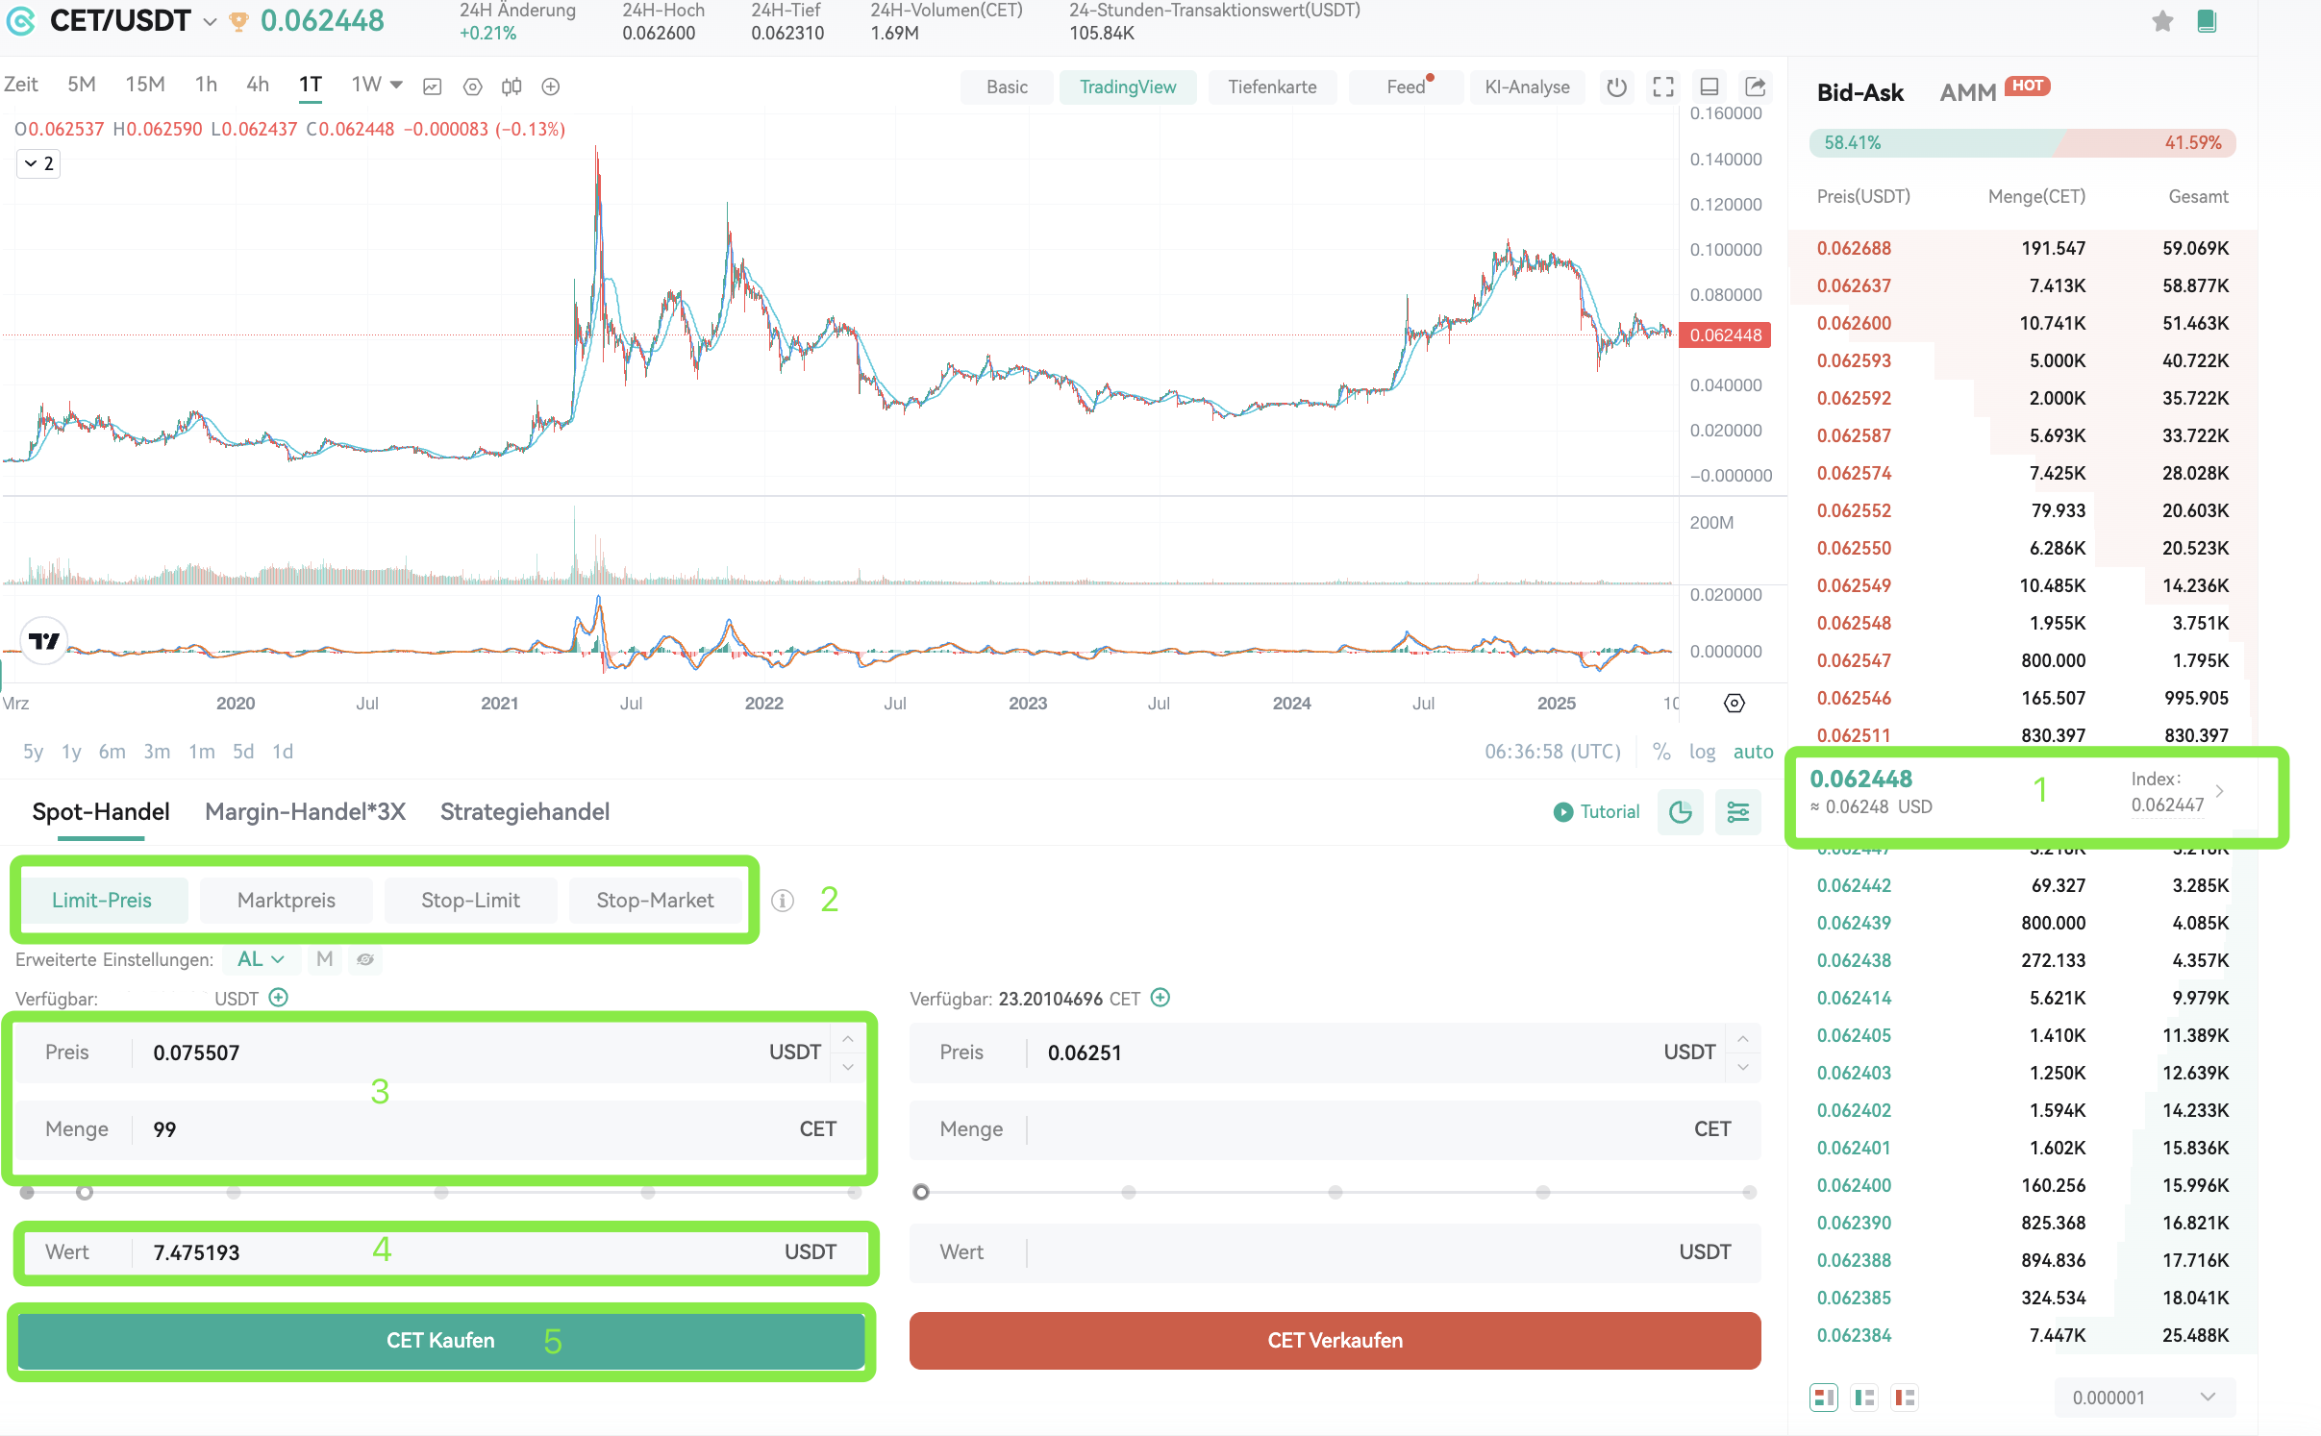Image resolution: width=2321 pixels, height=1436 pixels.
Task: Click the candlestick style icon
Action: click(512, 87)
